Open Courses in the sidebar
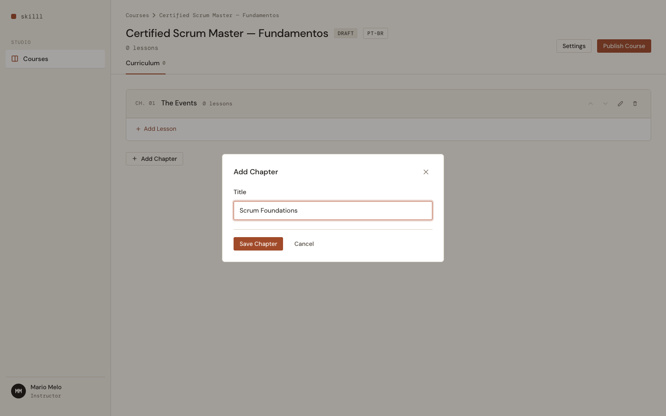Image resolution: width=666 pixels, height=416 pixels. point(55,59)
